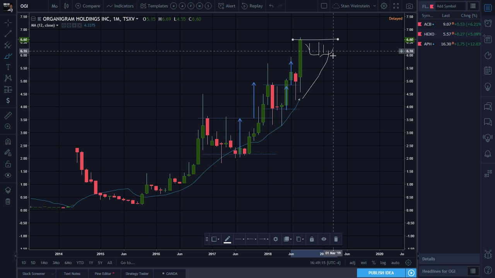Delete the selected drawing
Image resolution: width=495 pixels, height=278 pixels.
336,239
